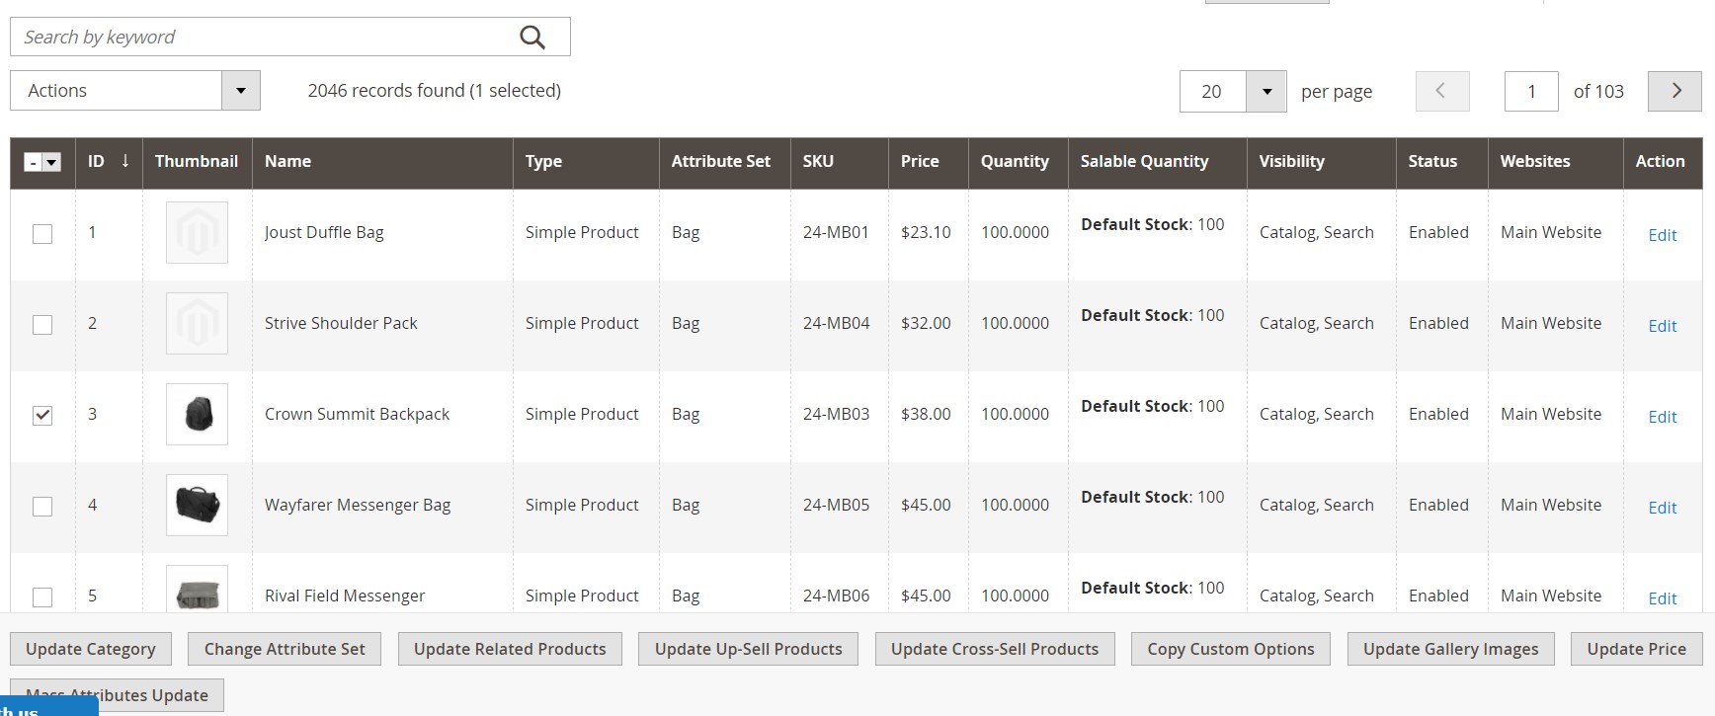Go to next page arrow
The width and height of the screenshot is (1715, 716).
(x=1674, y=91)
